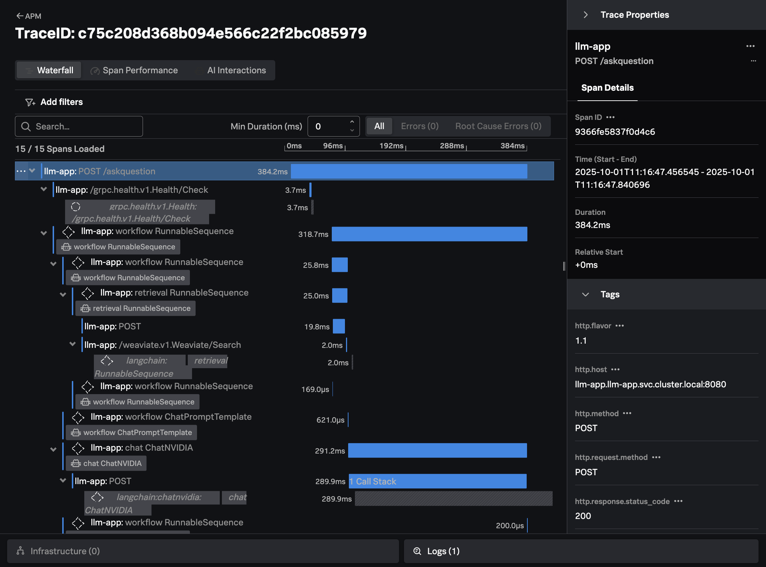
Task: Filter spans by Errors (0)
Action: coord(420,126)
